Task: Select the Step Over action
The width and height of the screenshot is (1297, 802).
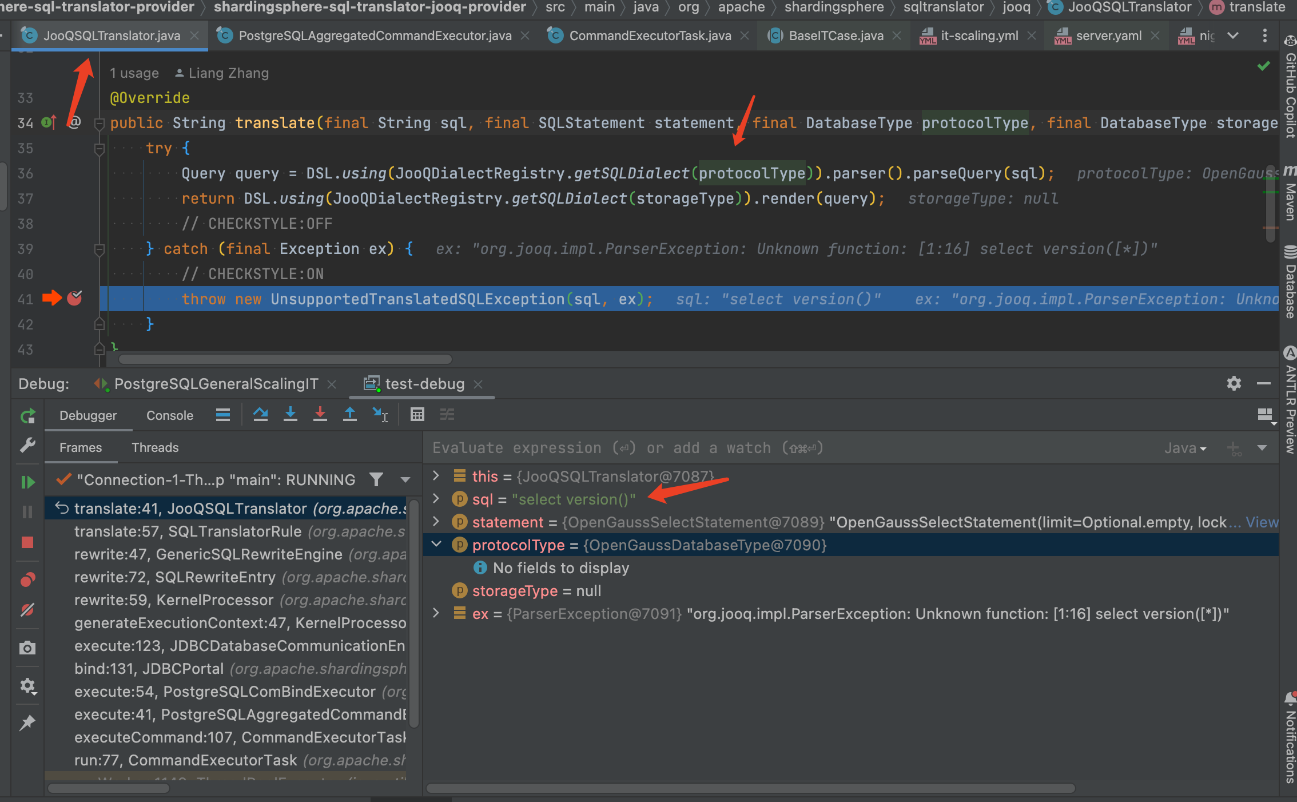Action: pos(260,414)
